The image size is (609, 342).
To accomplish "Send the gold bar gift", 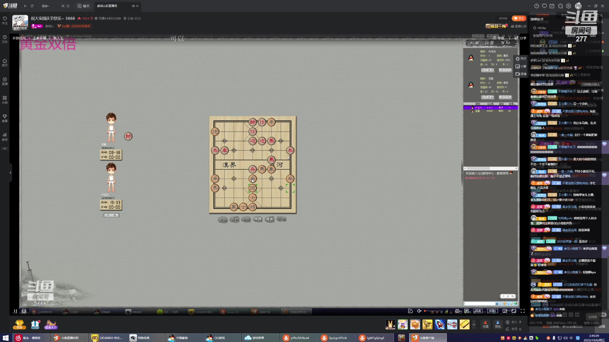I will [x=465, y=324].
